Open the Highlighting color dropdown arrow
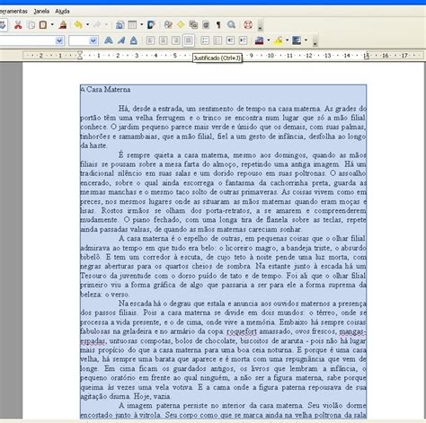This screenshot has width=426, height=423. click(x=287, y=40)
